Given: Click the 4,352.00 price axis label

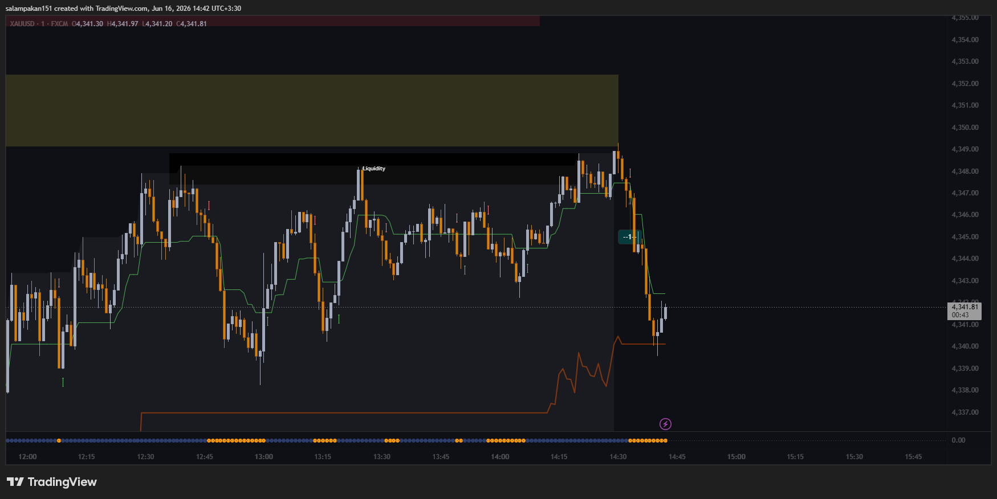Looking at the screenshot, I should click(x=965, y=84).
